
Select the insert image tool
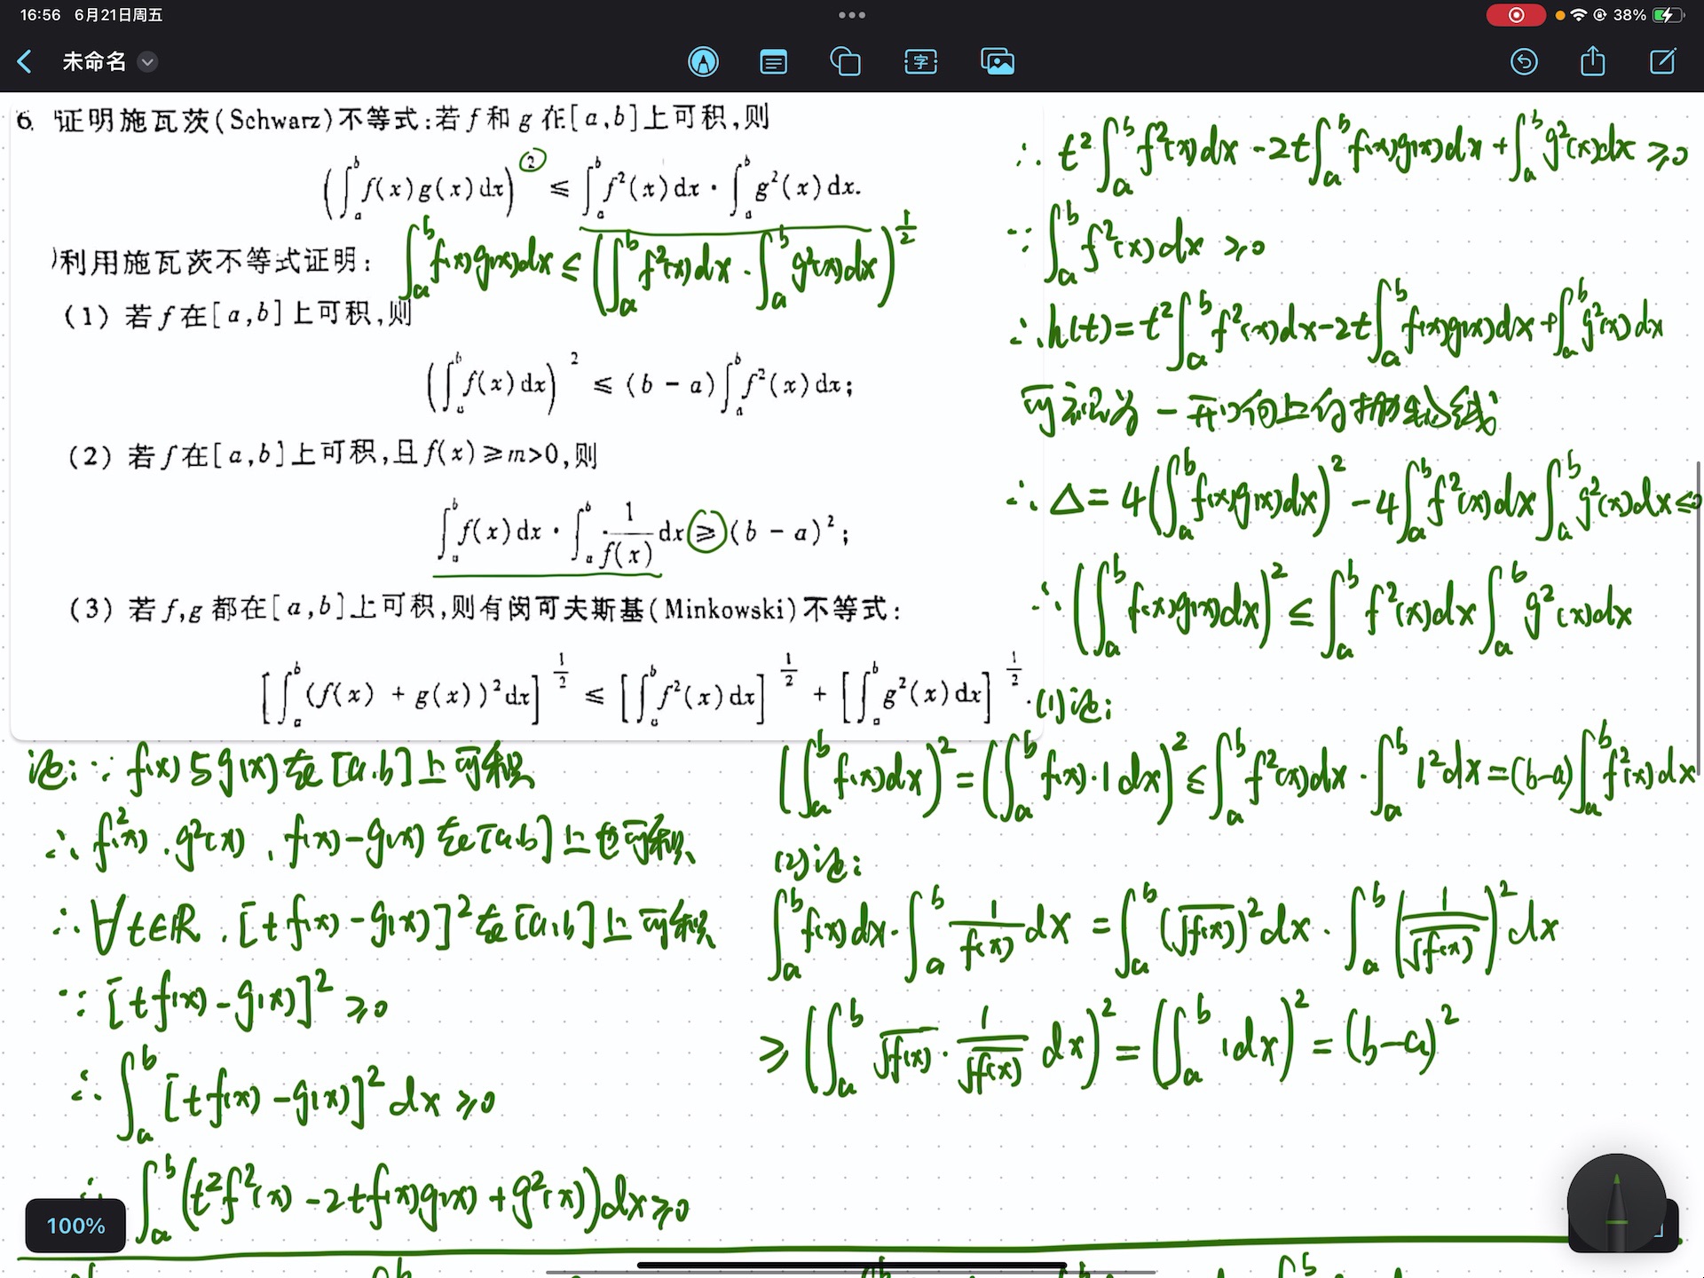[x=998, y=62]
